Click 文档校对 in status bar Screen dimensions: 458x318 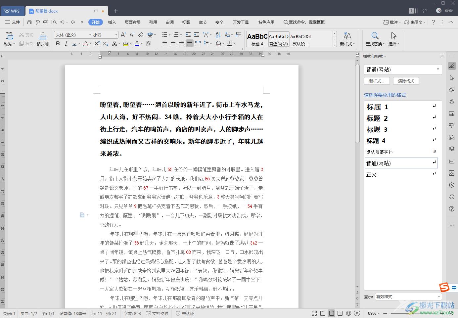[157, 313]
